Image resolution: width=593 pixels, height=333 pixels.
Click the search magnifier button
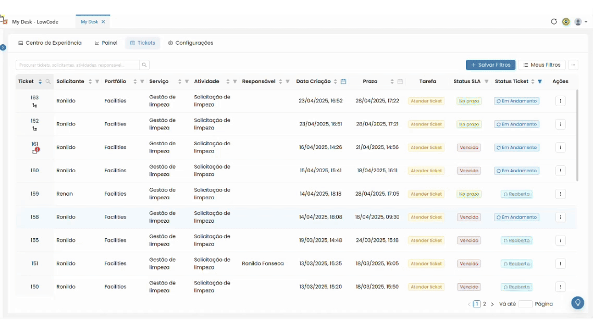(144, 65)
